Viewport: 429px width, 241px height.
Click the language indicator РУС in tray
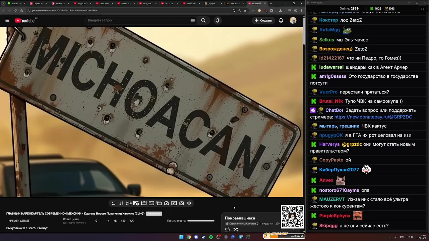tap(402, 237)
